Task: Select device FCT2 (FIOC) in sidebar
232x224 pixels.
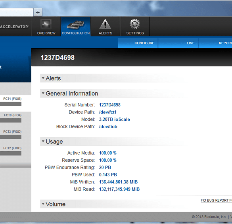Action: [12, 148]
